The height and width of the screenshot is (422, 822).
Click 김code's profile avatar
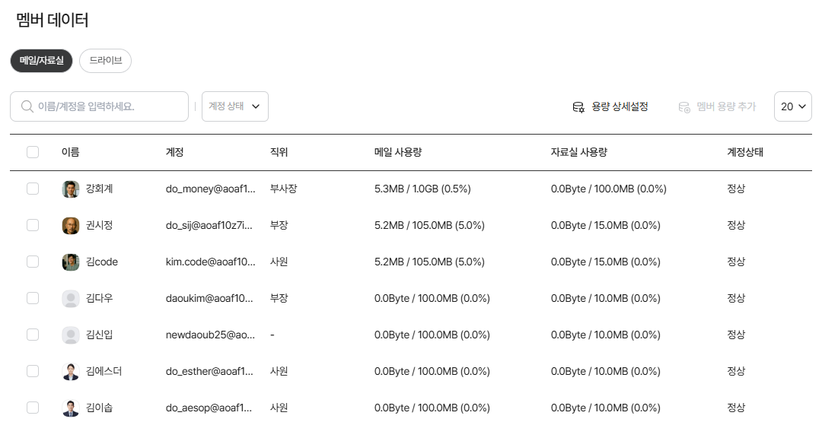coord(71,262)
